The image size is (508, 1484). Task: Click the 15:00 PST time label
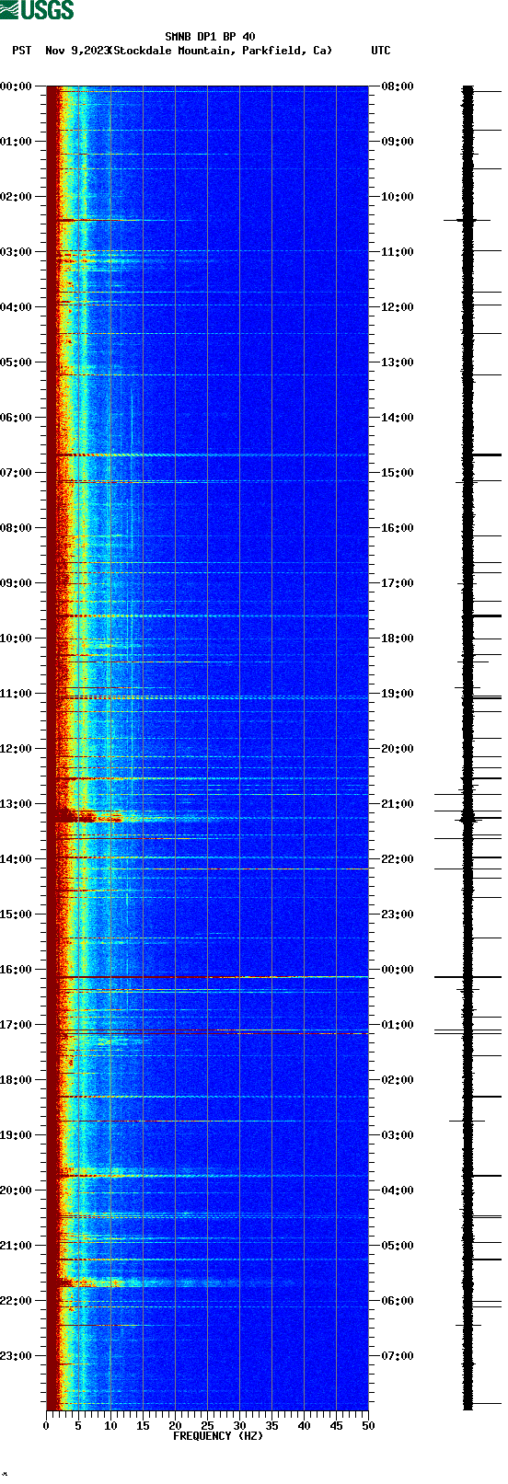pos(17,915)
